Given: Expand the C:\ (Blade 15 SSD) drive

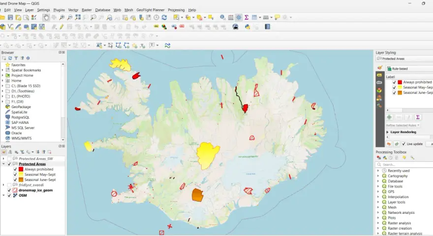Looking at the screenshot, I should [x=3, y=86].
